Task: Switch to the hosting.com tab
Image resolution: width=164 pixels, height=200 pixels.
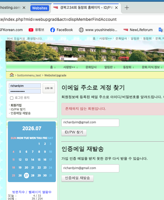Action: (10, 8)
